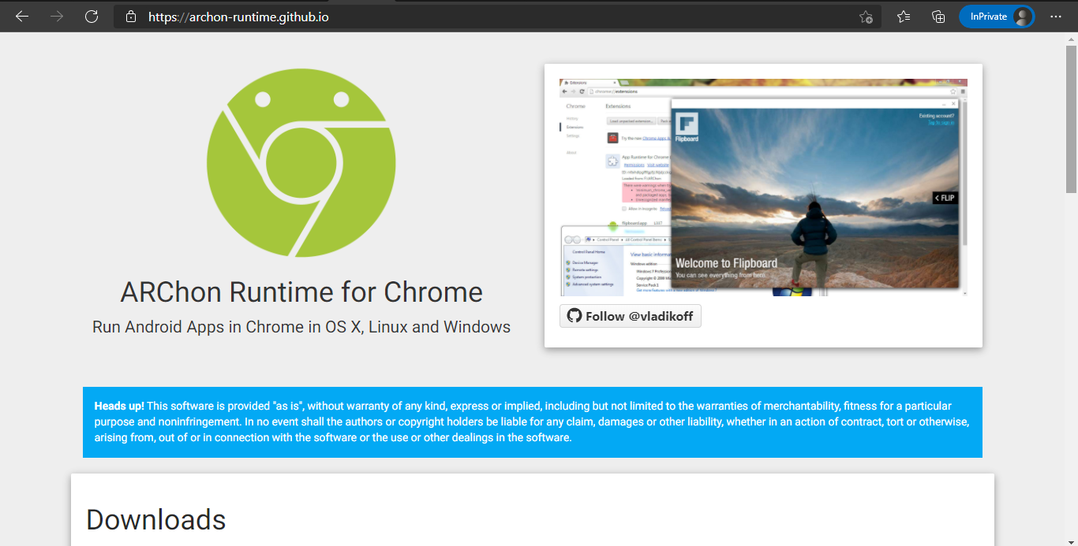
Task: View site info via the lock icon
Action: (x=131, y=17)
